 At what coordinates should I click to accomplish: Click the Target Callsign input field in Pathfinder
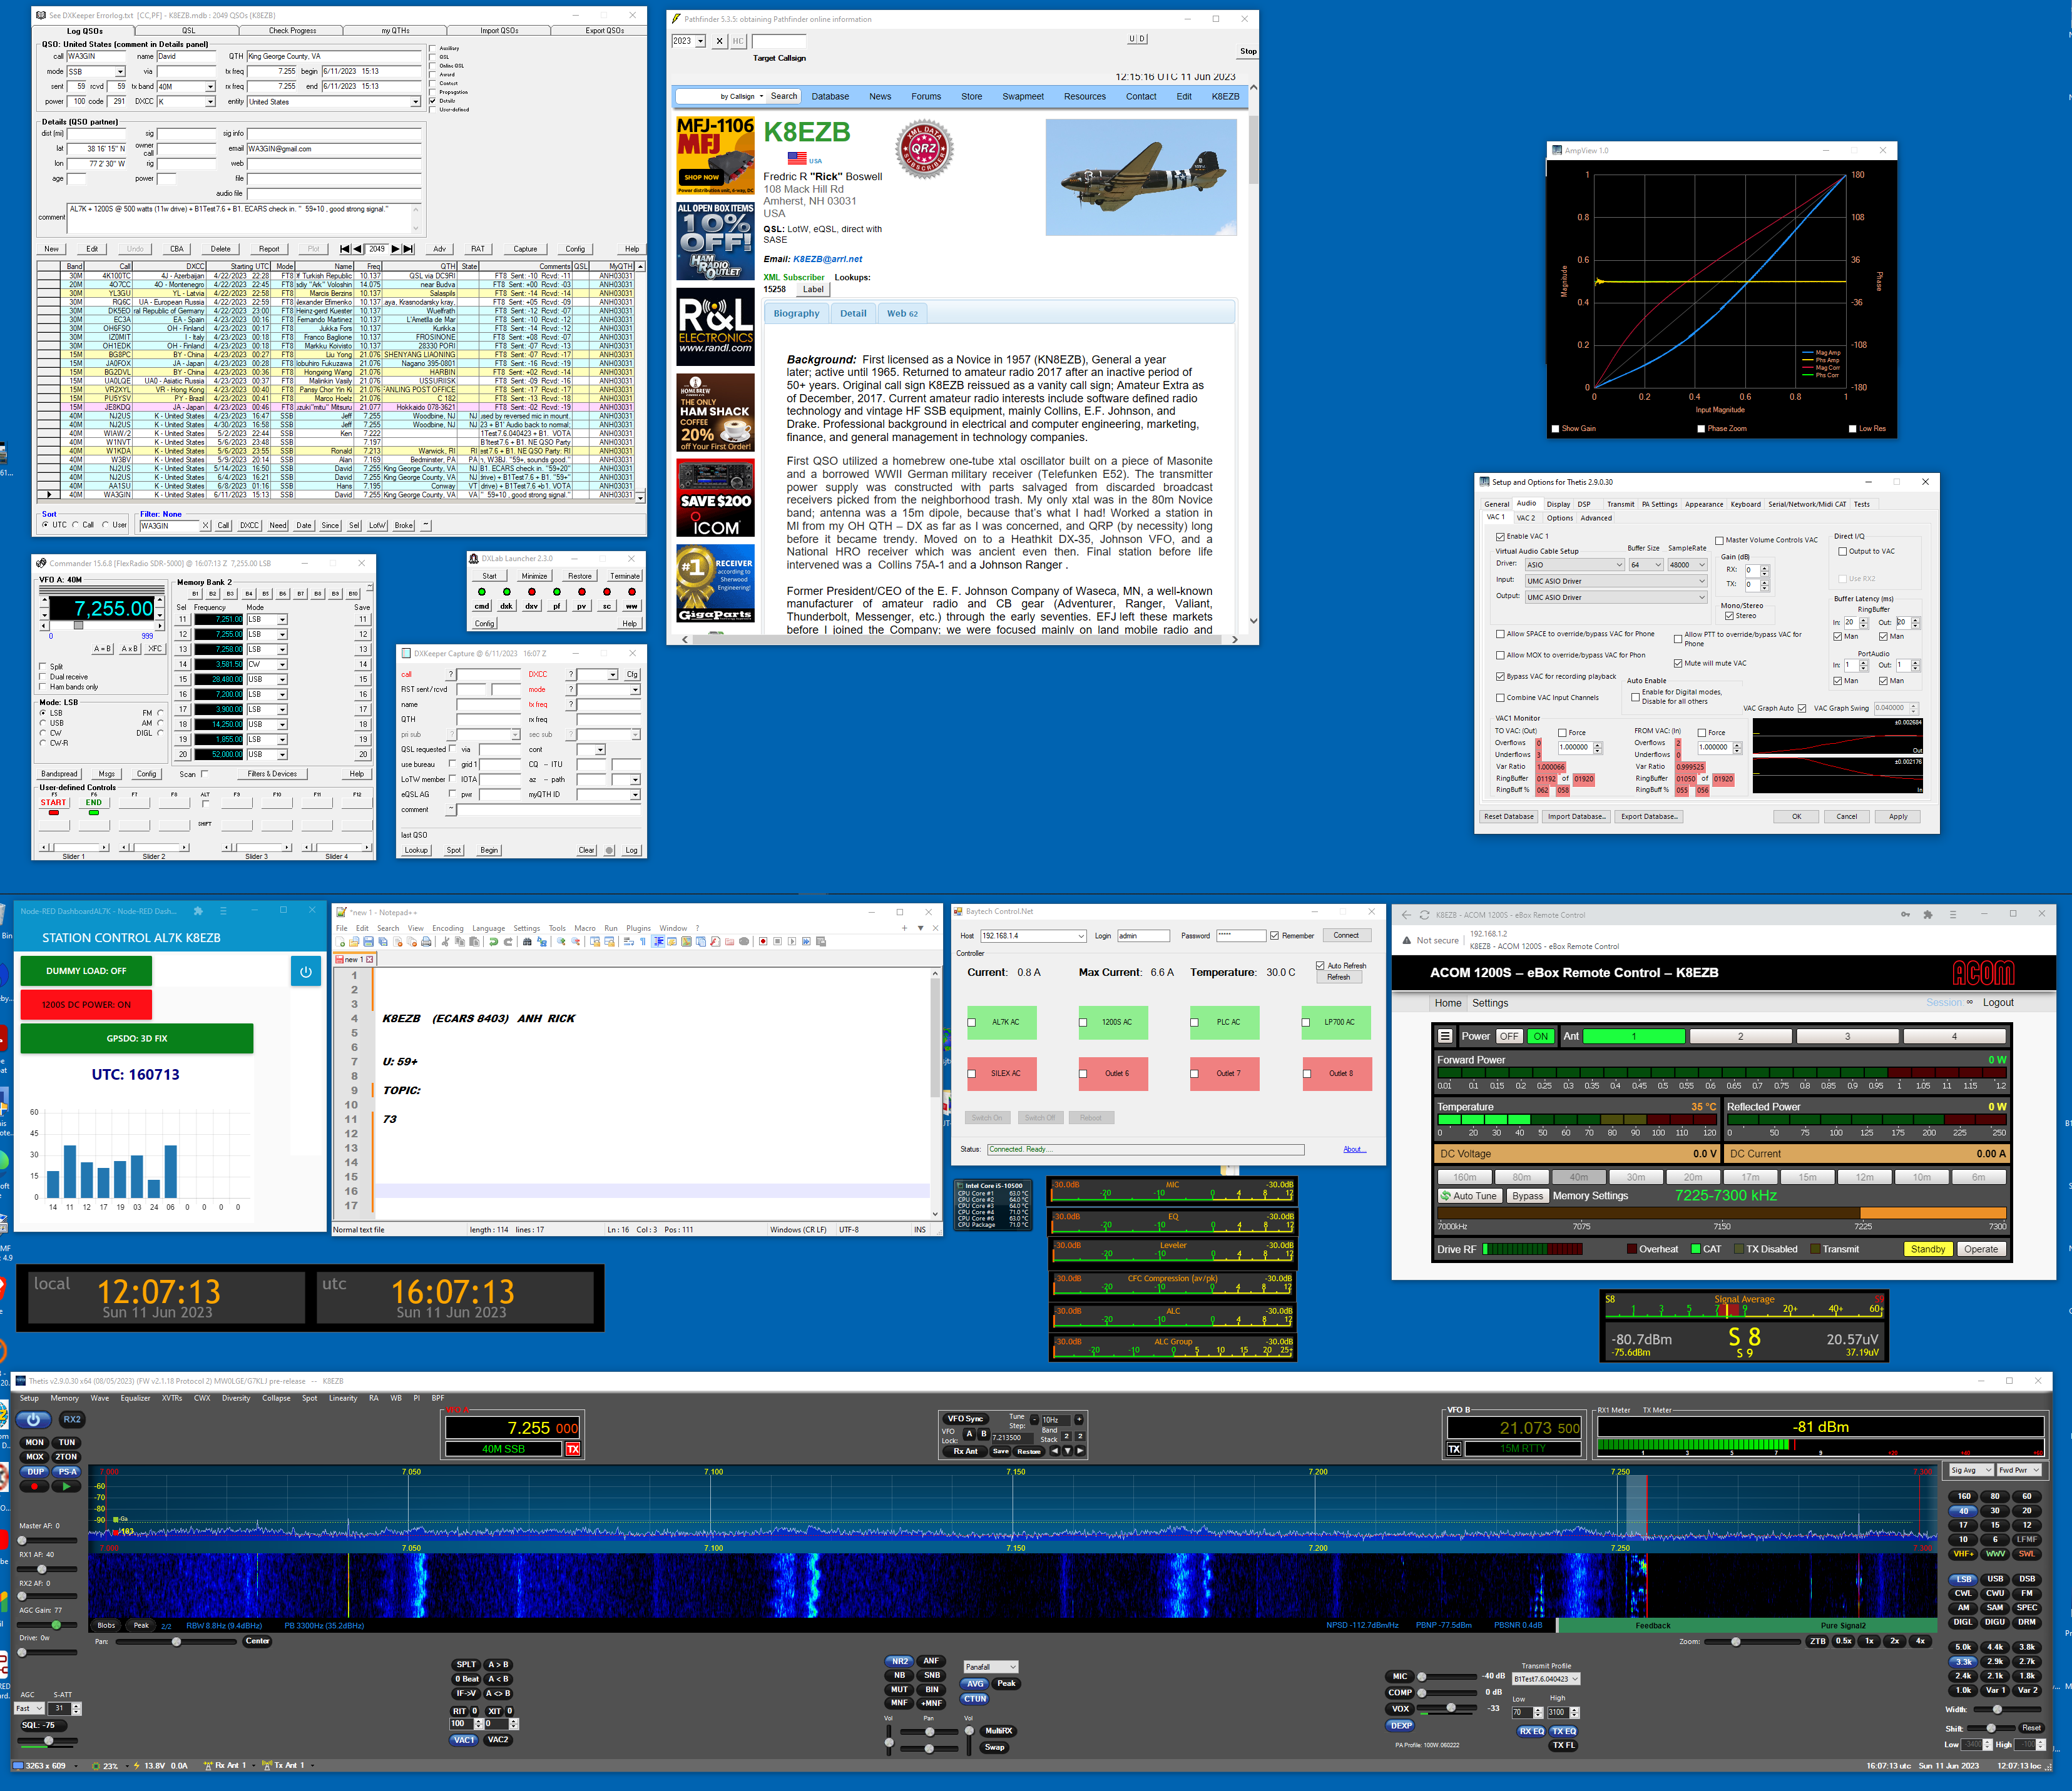[x=778, y=41]
